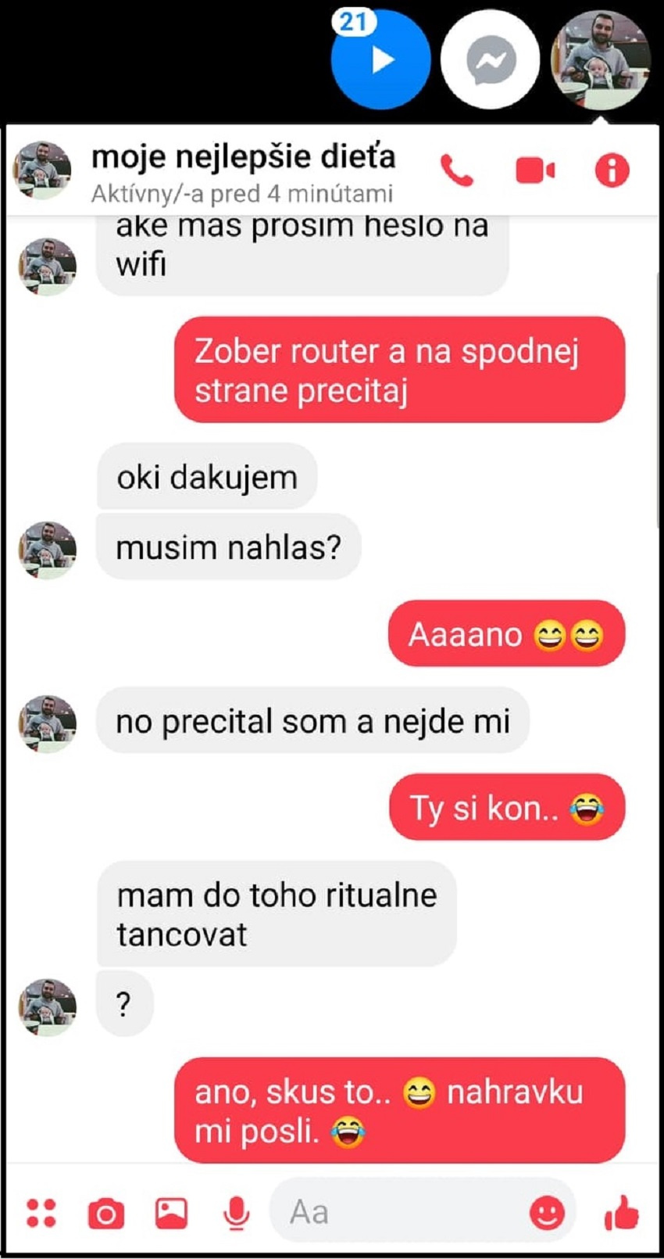Send a thumbs-up like
The image size is (664, 1259).
click(x=622, y=1213)
